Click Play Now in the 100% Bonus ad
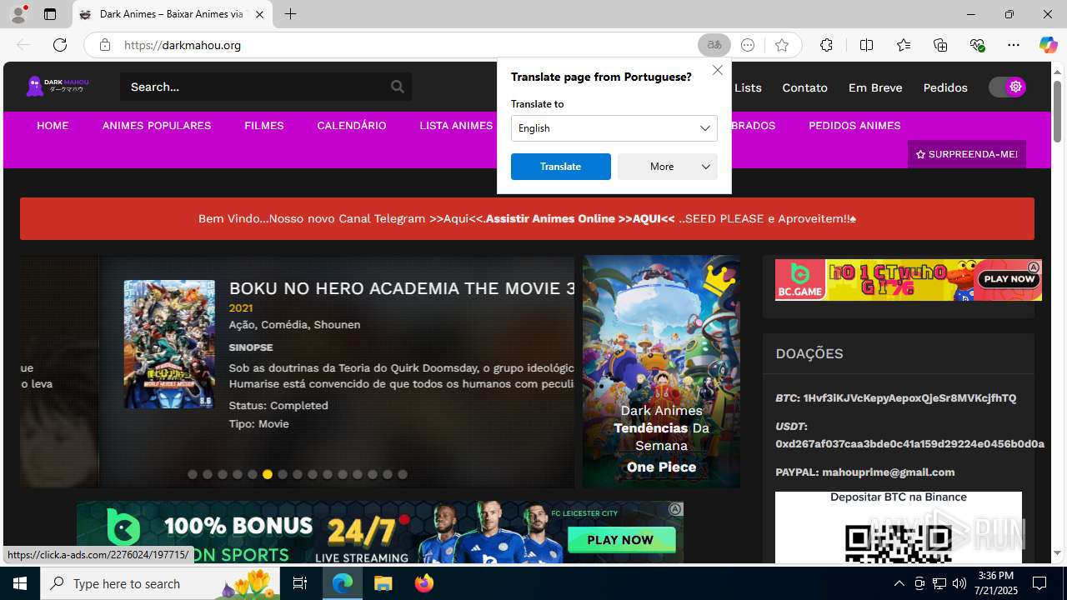 (x=620, y=540)
